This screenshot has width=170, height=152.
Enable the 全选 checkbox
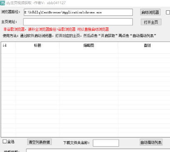(x=5, y=142)
